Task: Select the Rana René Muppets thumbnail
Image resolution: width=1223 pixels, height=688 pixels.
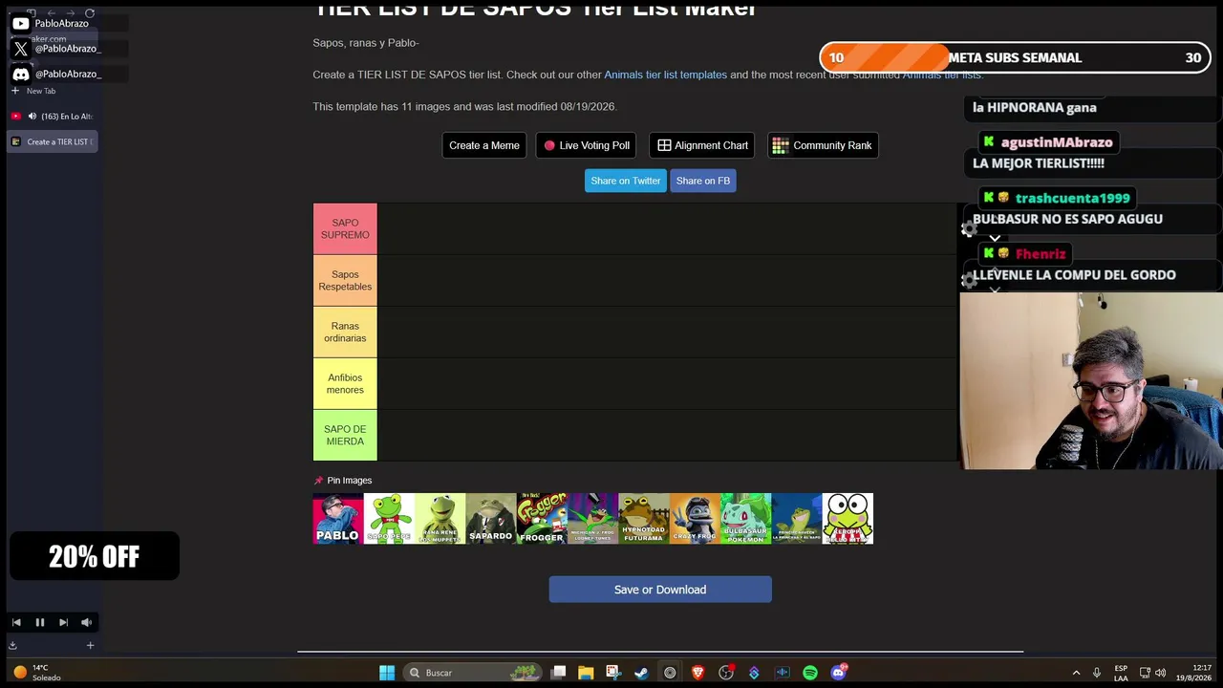Action: pos(440,519)
